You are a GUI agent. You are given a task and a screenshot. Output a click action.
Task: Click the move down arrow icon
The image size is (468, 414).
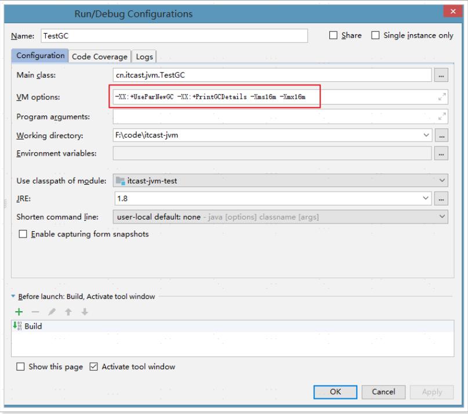coord(70,312)
